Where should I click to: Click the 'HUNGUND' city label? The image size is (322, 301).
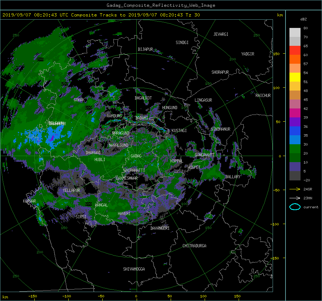170,108
